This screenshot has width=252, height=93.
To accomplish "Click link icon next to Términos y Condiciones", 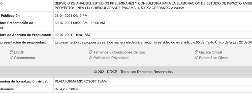I will (91, 52).
